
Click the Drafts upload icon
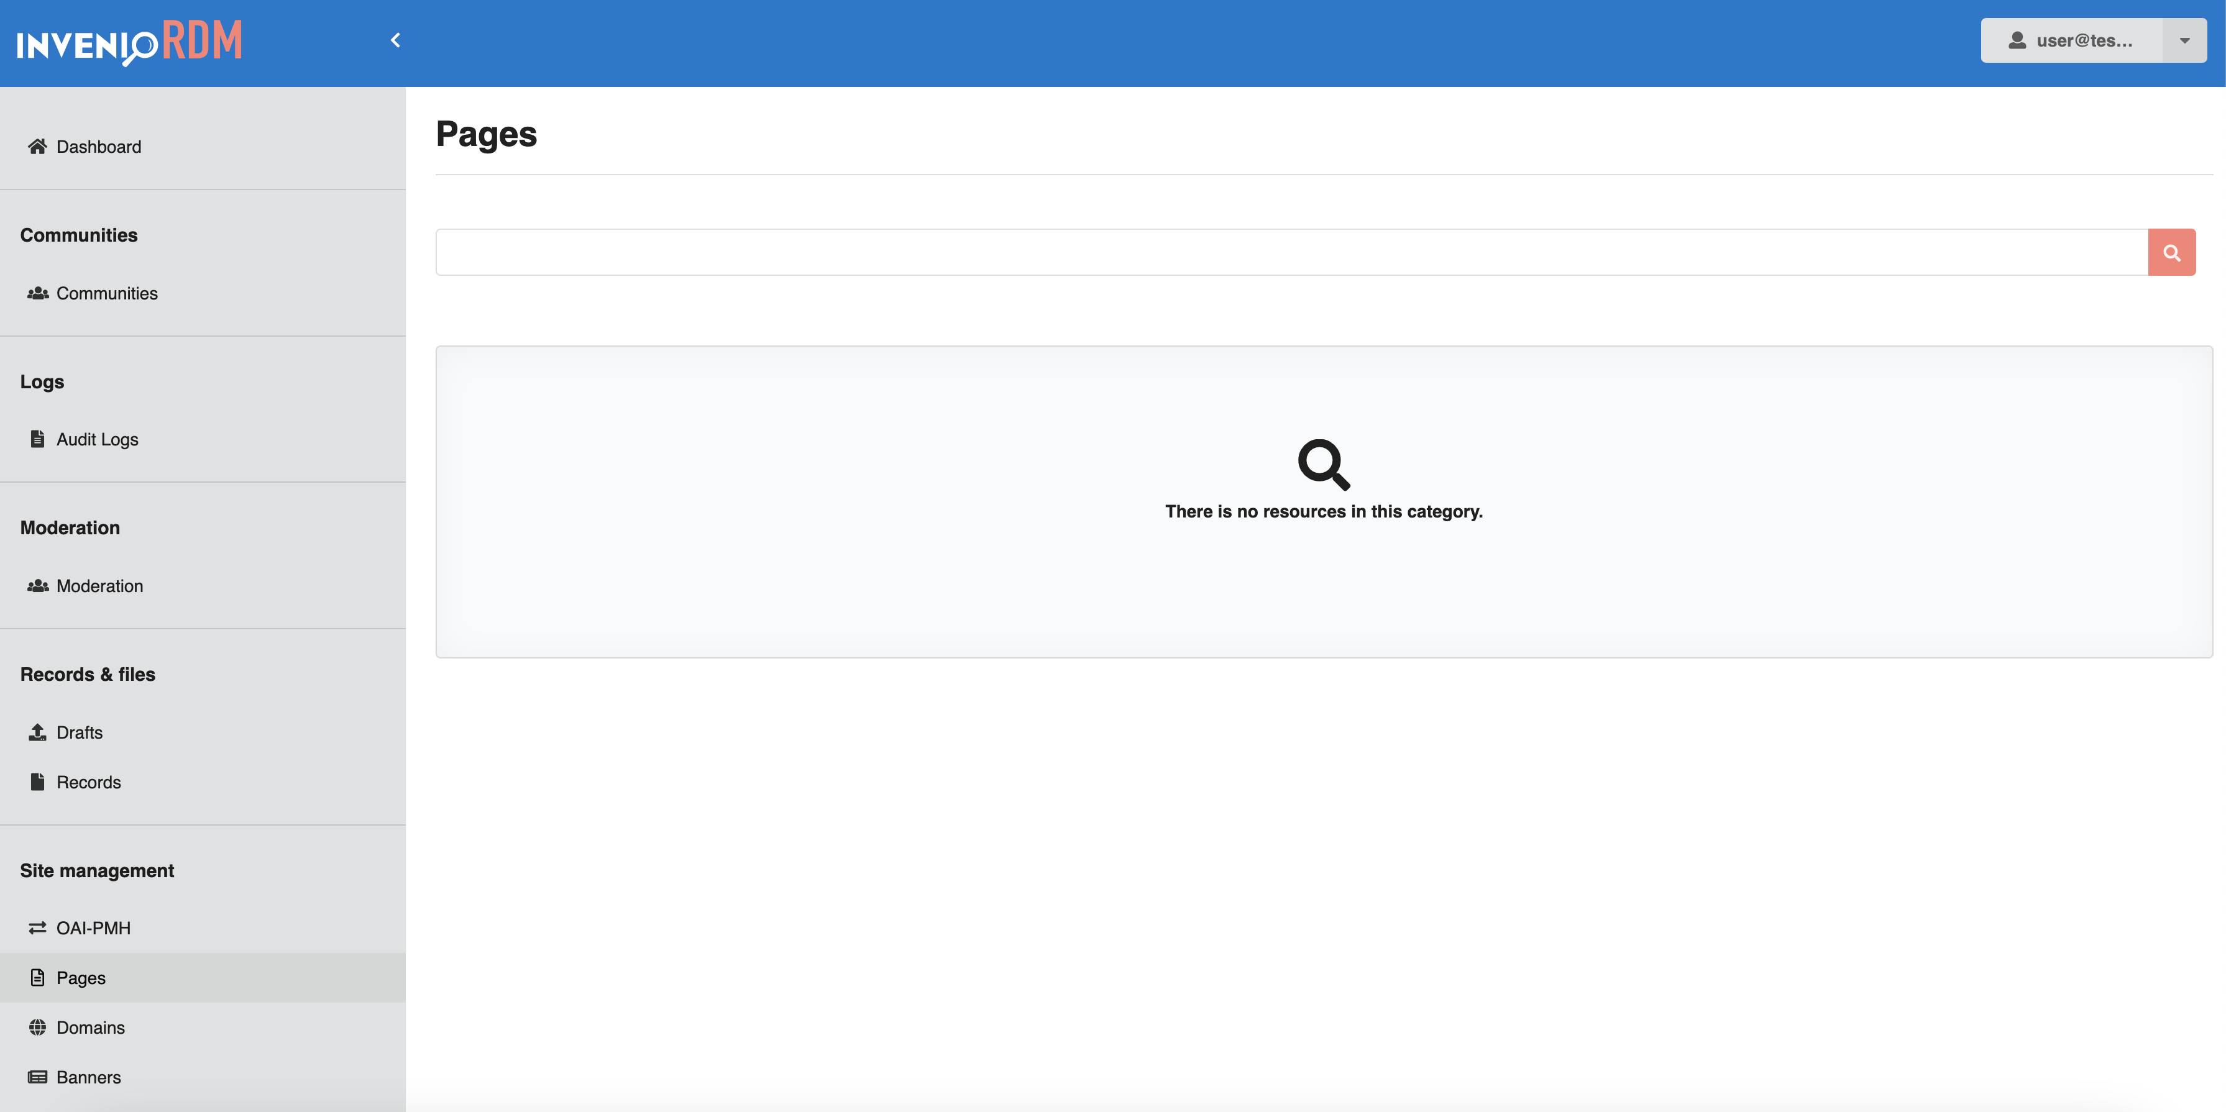tap(37, 732)
